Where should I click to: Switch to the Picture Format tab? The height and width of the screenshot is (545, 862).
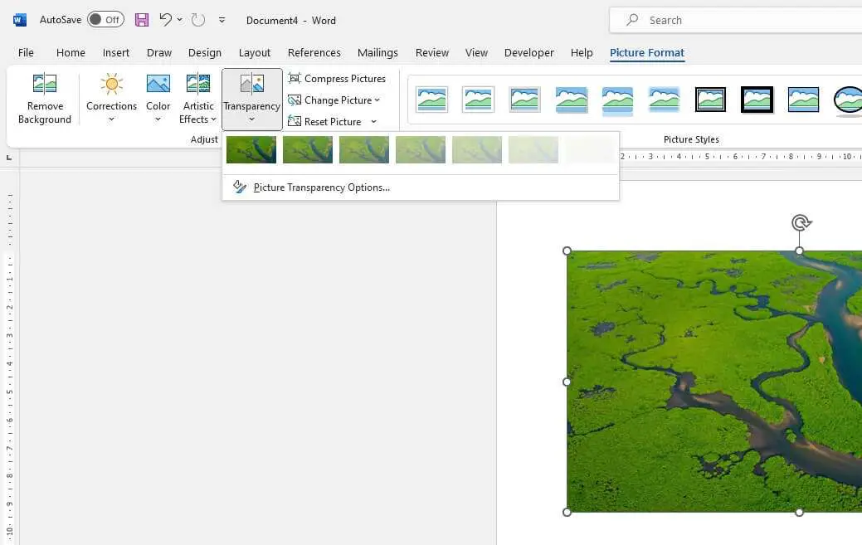pyautogui.click(x=646, y=52)
